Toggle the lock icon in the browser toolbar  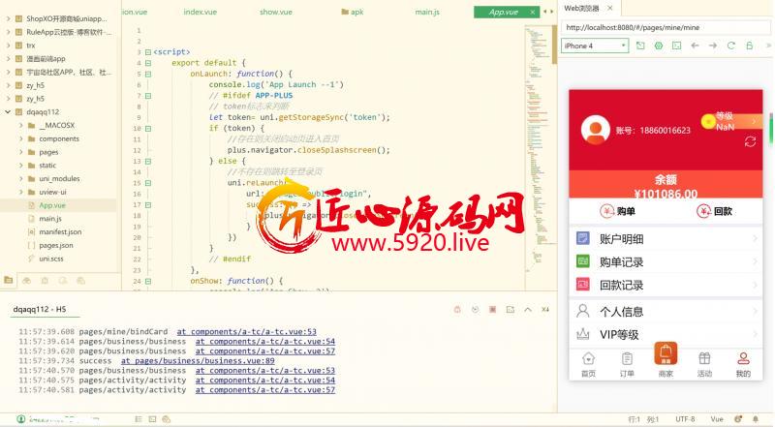(749, 46)
